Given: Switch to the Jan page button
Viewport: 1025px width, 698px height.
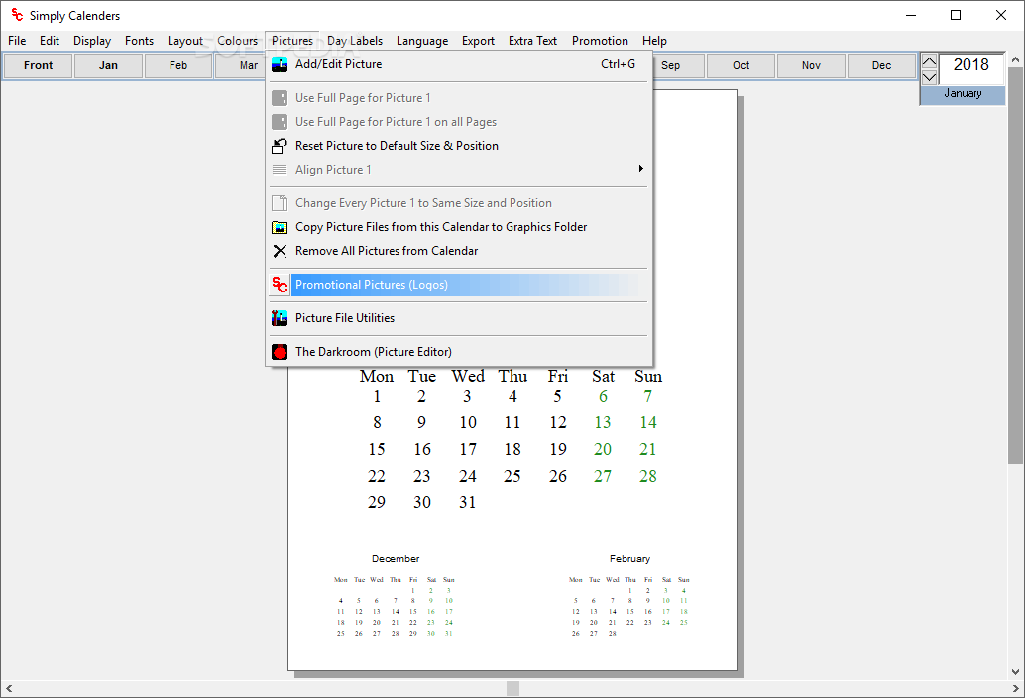Looking at the screenshot, I should (108, 66).
